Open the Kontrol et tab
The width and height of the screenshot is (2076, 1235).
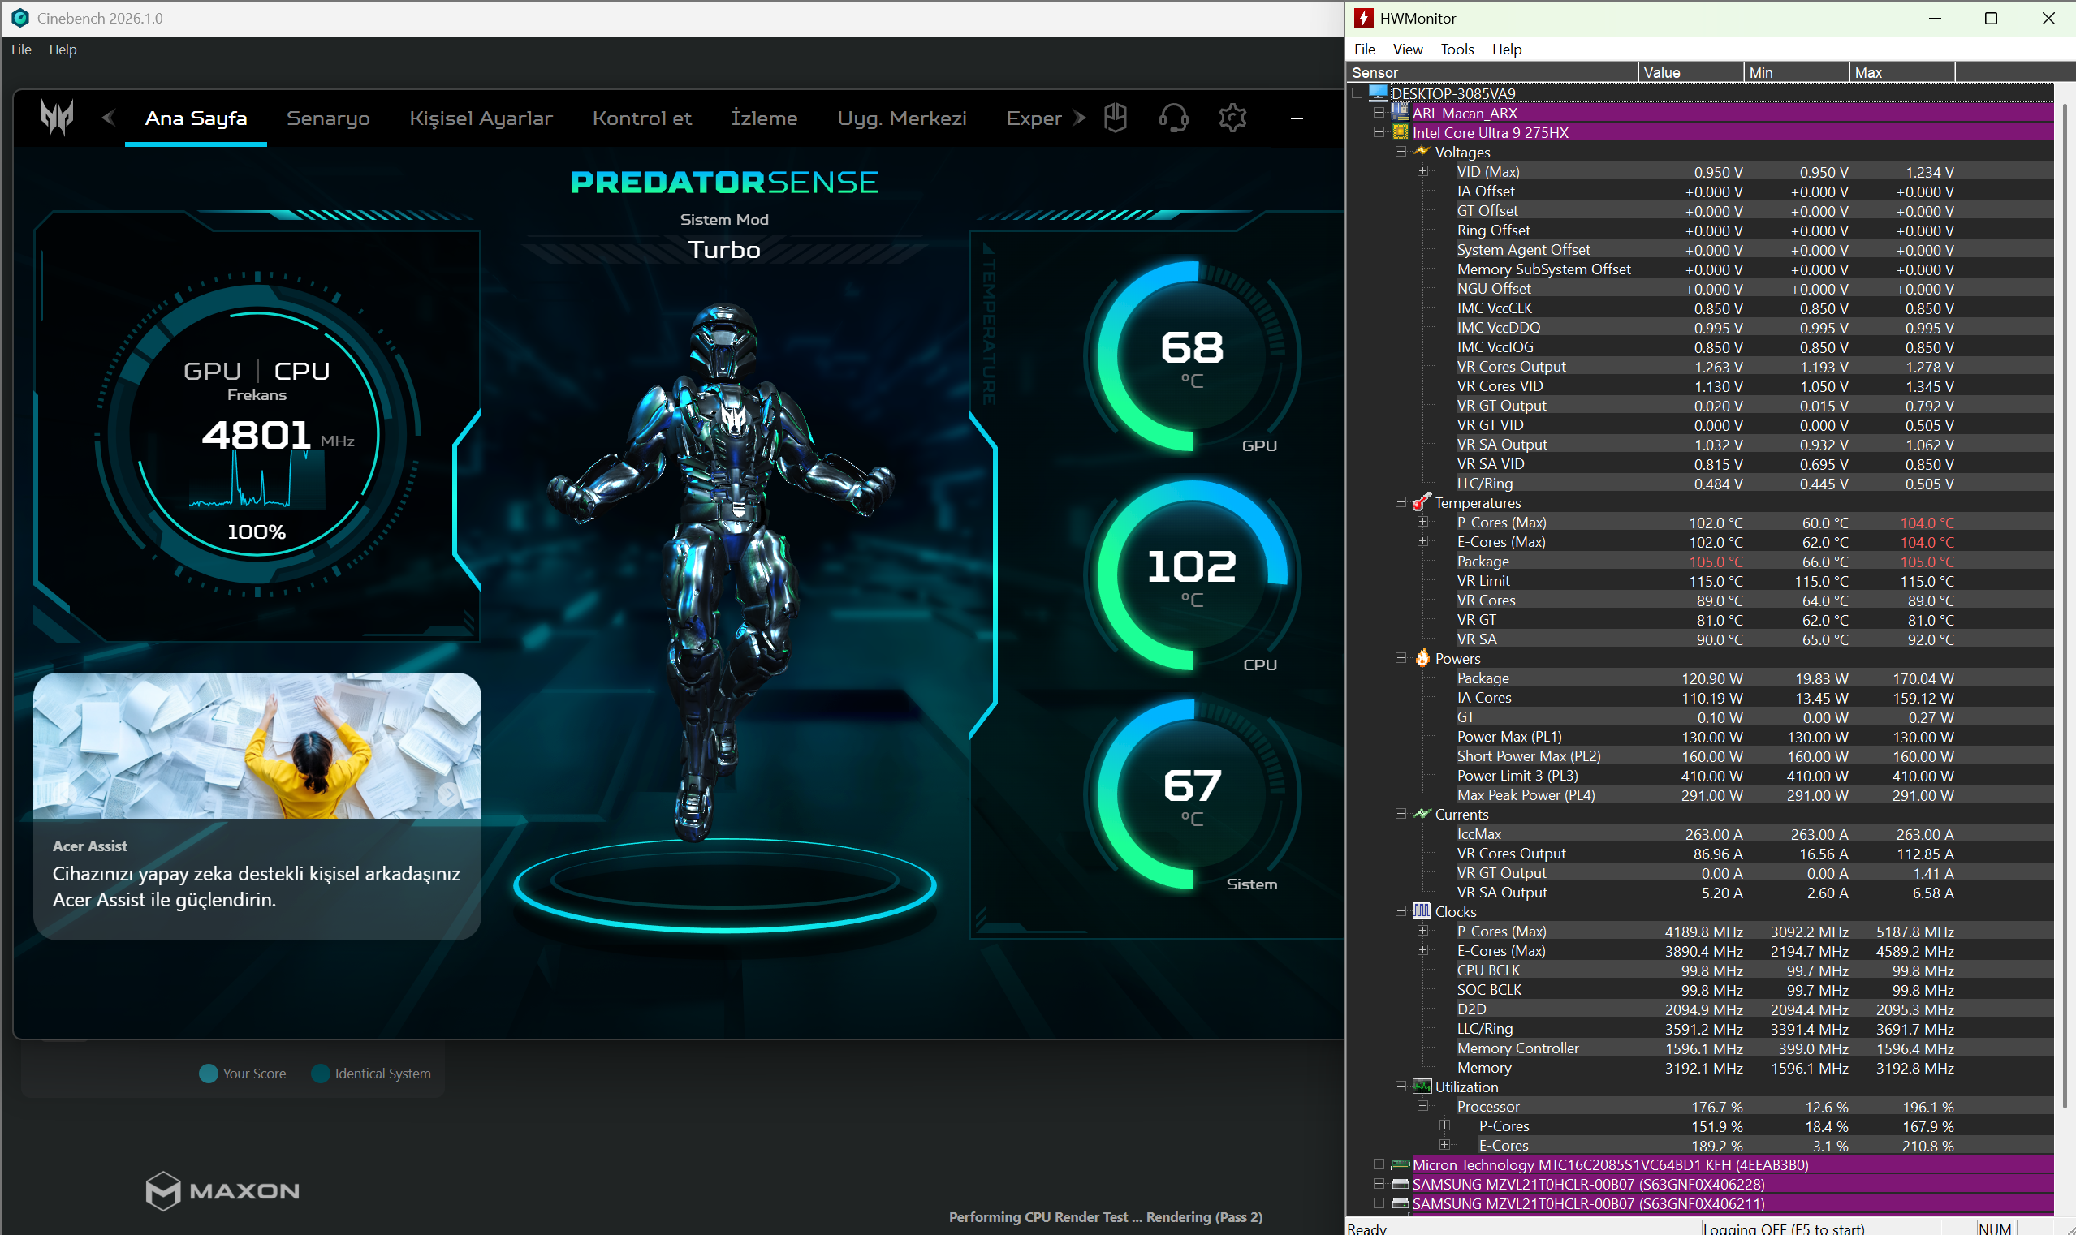pyautogui.click(x=641, y=118)
